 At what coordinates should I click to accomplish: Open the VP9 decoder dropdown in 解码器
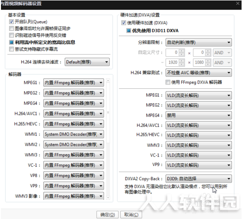click(x=74, y=186)
